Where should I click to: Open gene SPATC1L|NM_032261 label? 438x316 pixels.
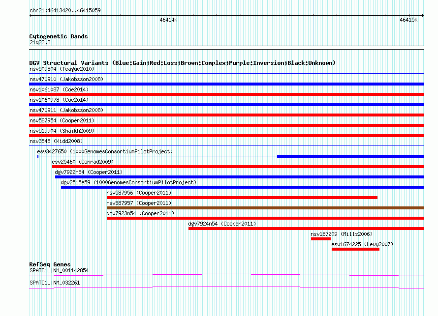(55, 283)
